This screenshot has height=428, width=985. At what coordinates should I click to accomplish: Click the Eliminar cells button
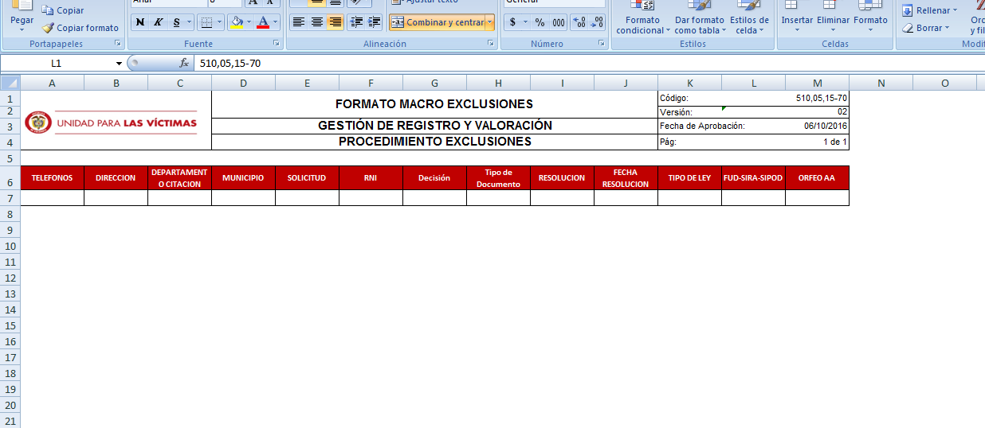pos(834,18)
